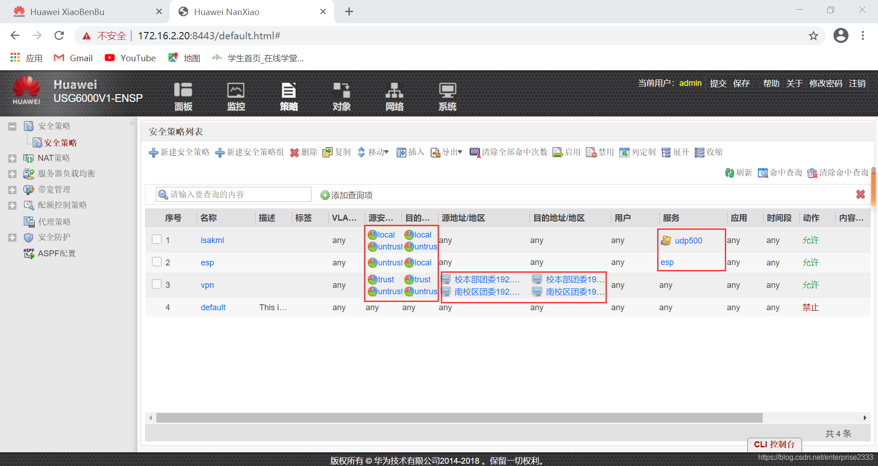
Task: Tick the checkbox for policy isakml
Action: (157, 239)
